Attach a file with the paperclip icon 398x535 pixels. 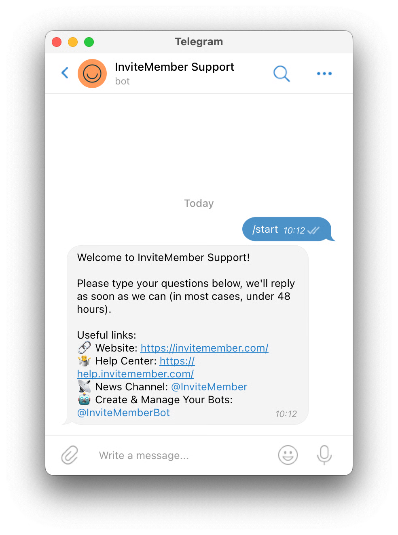[x=70, y=455]
